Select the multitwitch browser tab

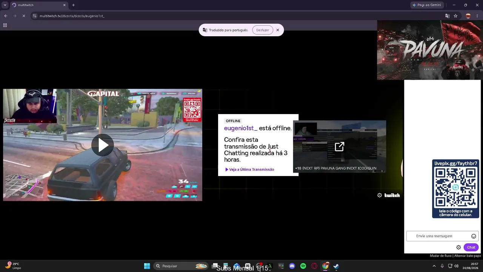coord(38,5)
